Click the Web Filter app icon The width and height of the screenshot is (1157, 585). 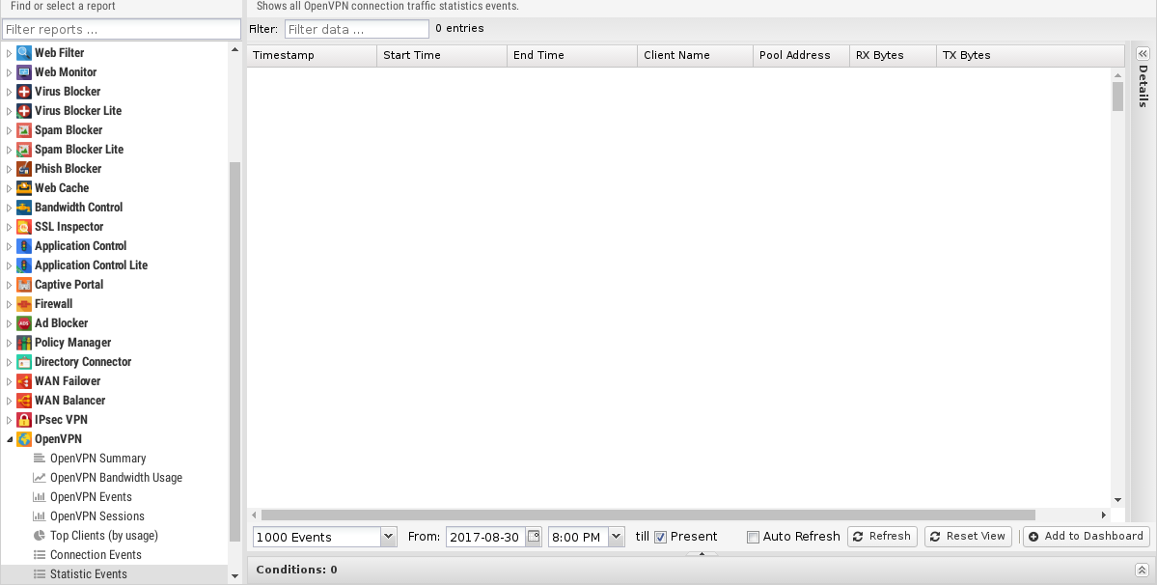coord(23,53)
